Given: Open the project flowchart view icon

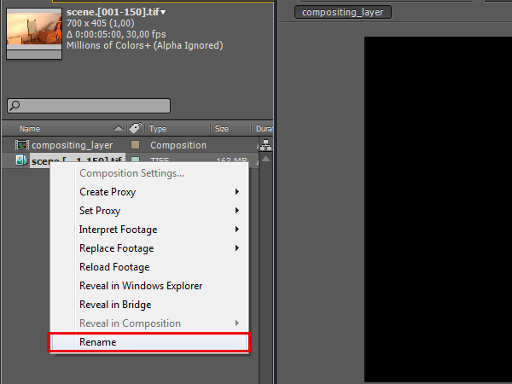Looking at the screenshot, I should click(x=266, y=145).
